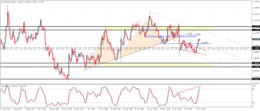The image size is (260, 111).
Task: Click the 27 Jul 2016 date label
Action: pos(201,109)
